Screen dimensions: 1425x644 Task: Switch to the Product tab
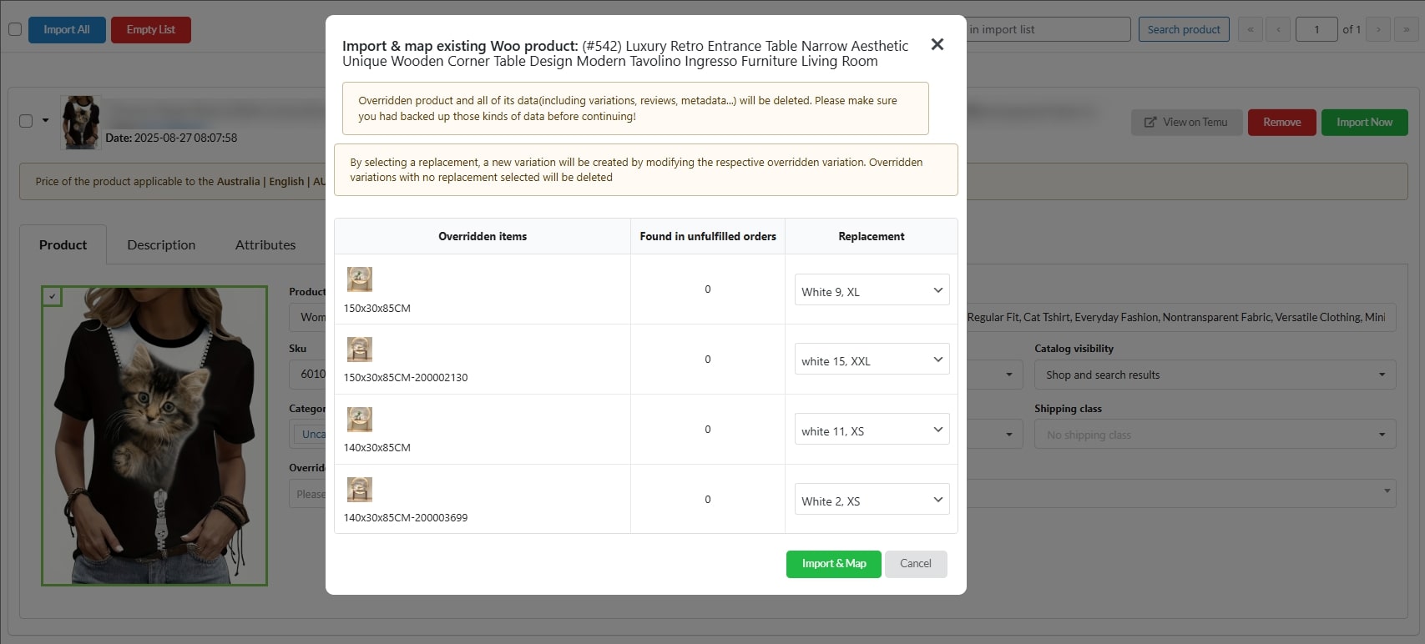[x=63, y=244]
